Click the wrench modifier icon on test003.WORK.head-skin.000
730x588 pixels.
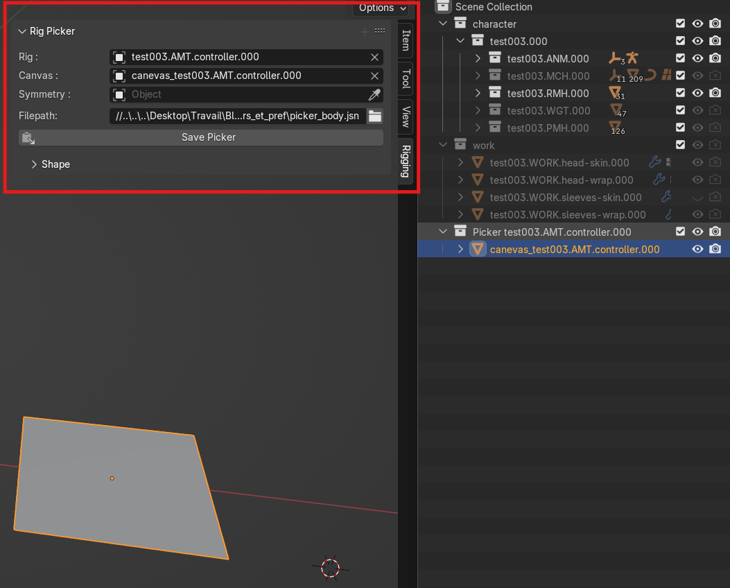tap(654, 162)
